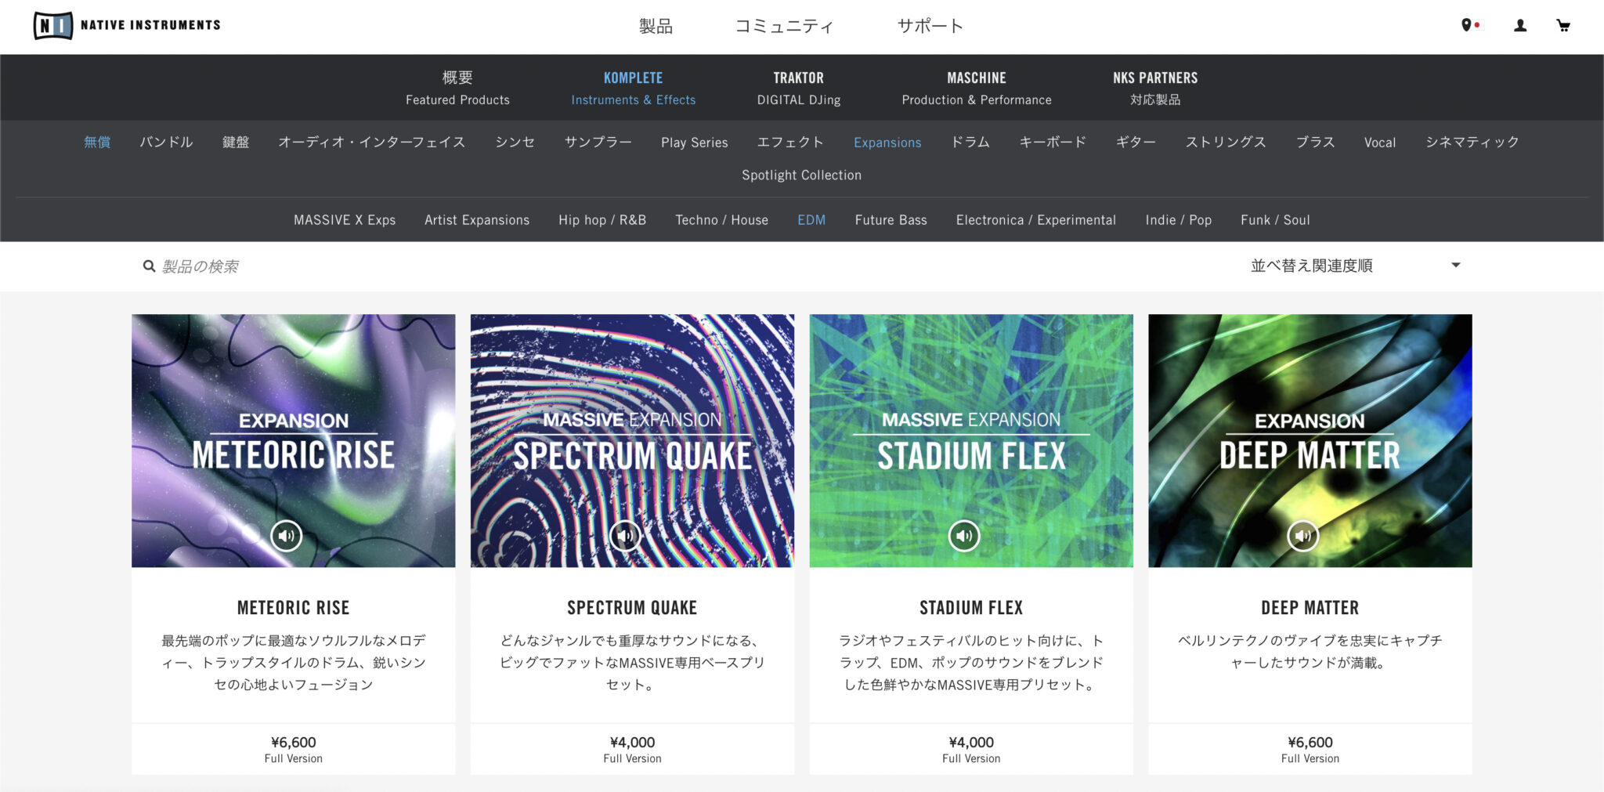The image size is (1604, 792).
Task: Click Stadium Flex ¥4,000 Full Version price
Action: coord(971,749)
